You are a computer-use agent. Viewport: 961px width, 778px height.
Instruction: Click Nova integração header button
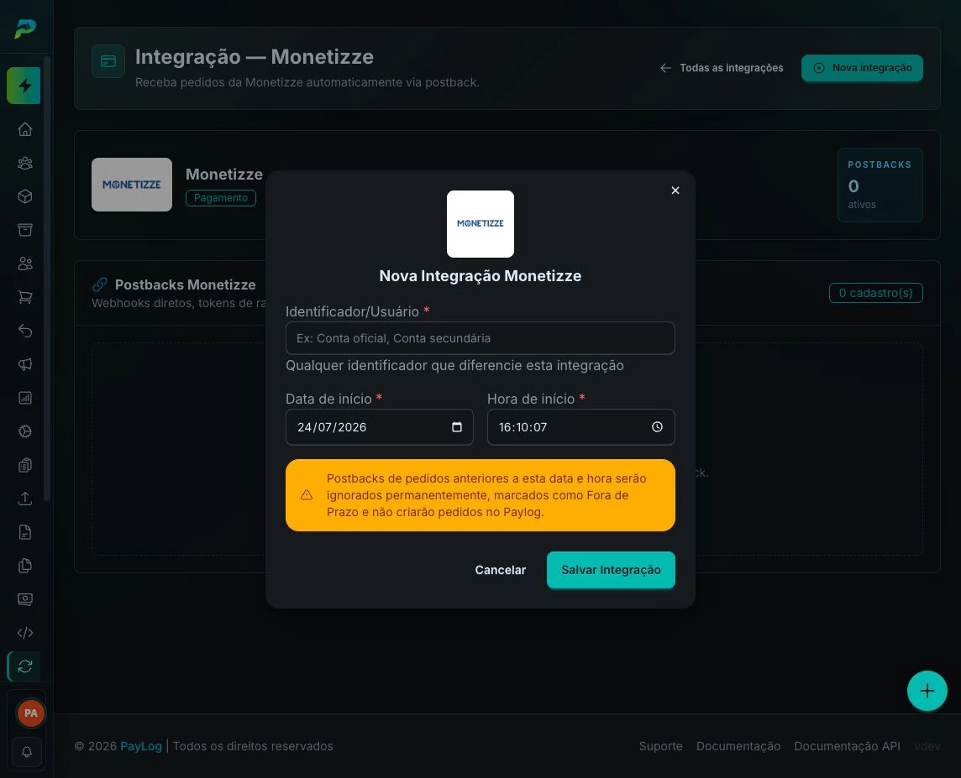pos(862,68)
